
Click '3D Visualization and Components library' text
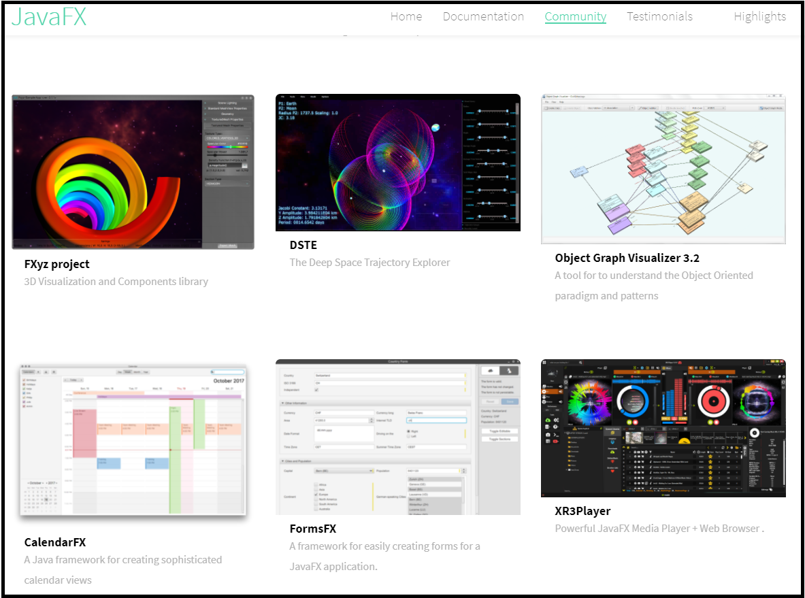click(x=116, y=281)
